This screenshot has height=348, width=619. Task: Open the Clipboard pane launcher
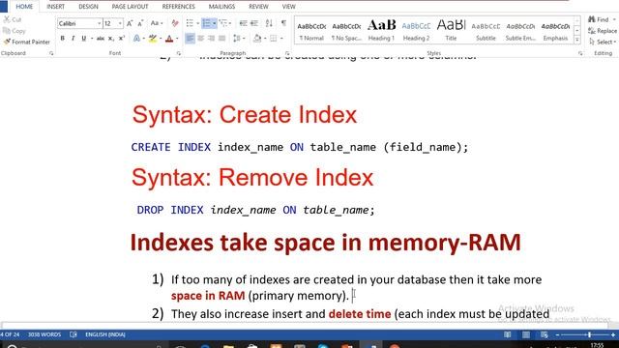coord(51,53)
